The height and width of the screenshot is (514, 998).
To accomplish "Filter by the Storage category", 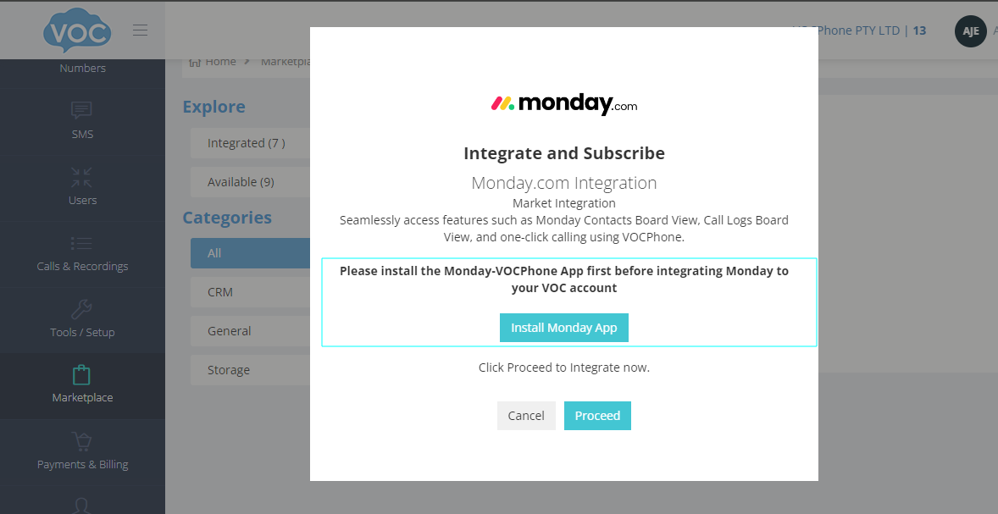I will [x=229, y=370].
